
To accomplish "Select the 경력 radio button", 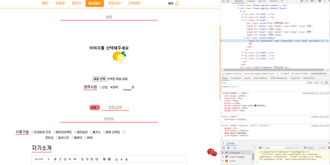I will pyautogui.click(x=111, y=87).
